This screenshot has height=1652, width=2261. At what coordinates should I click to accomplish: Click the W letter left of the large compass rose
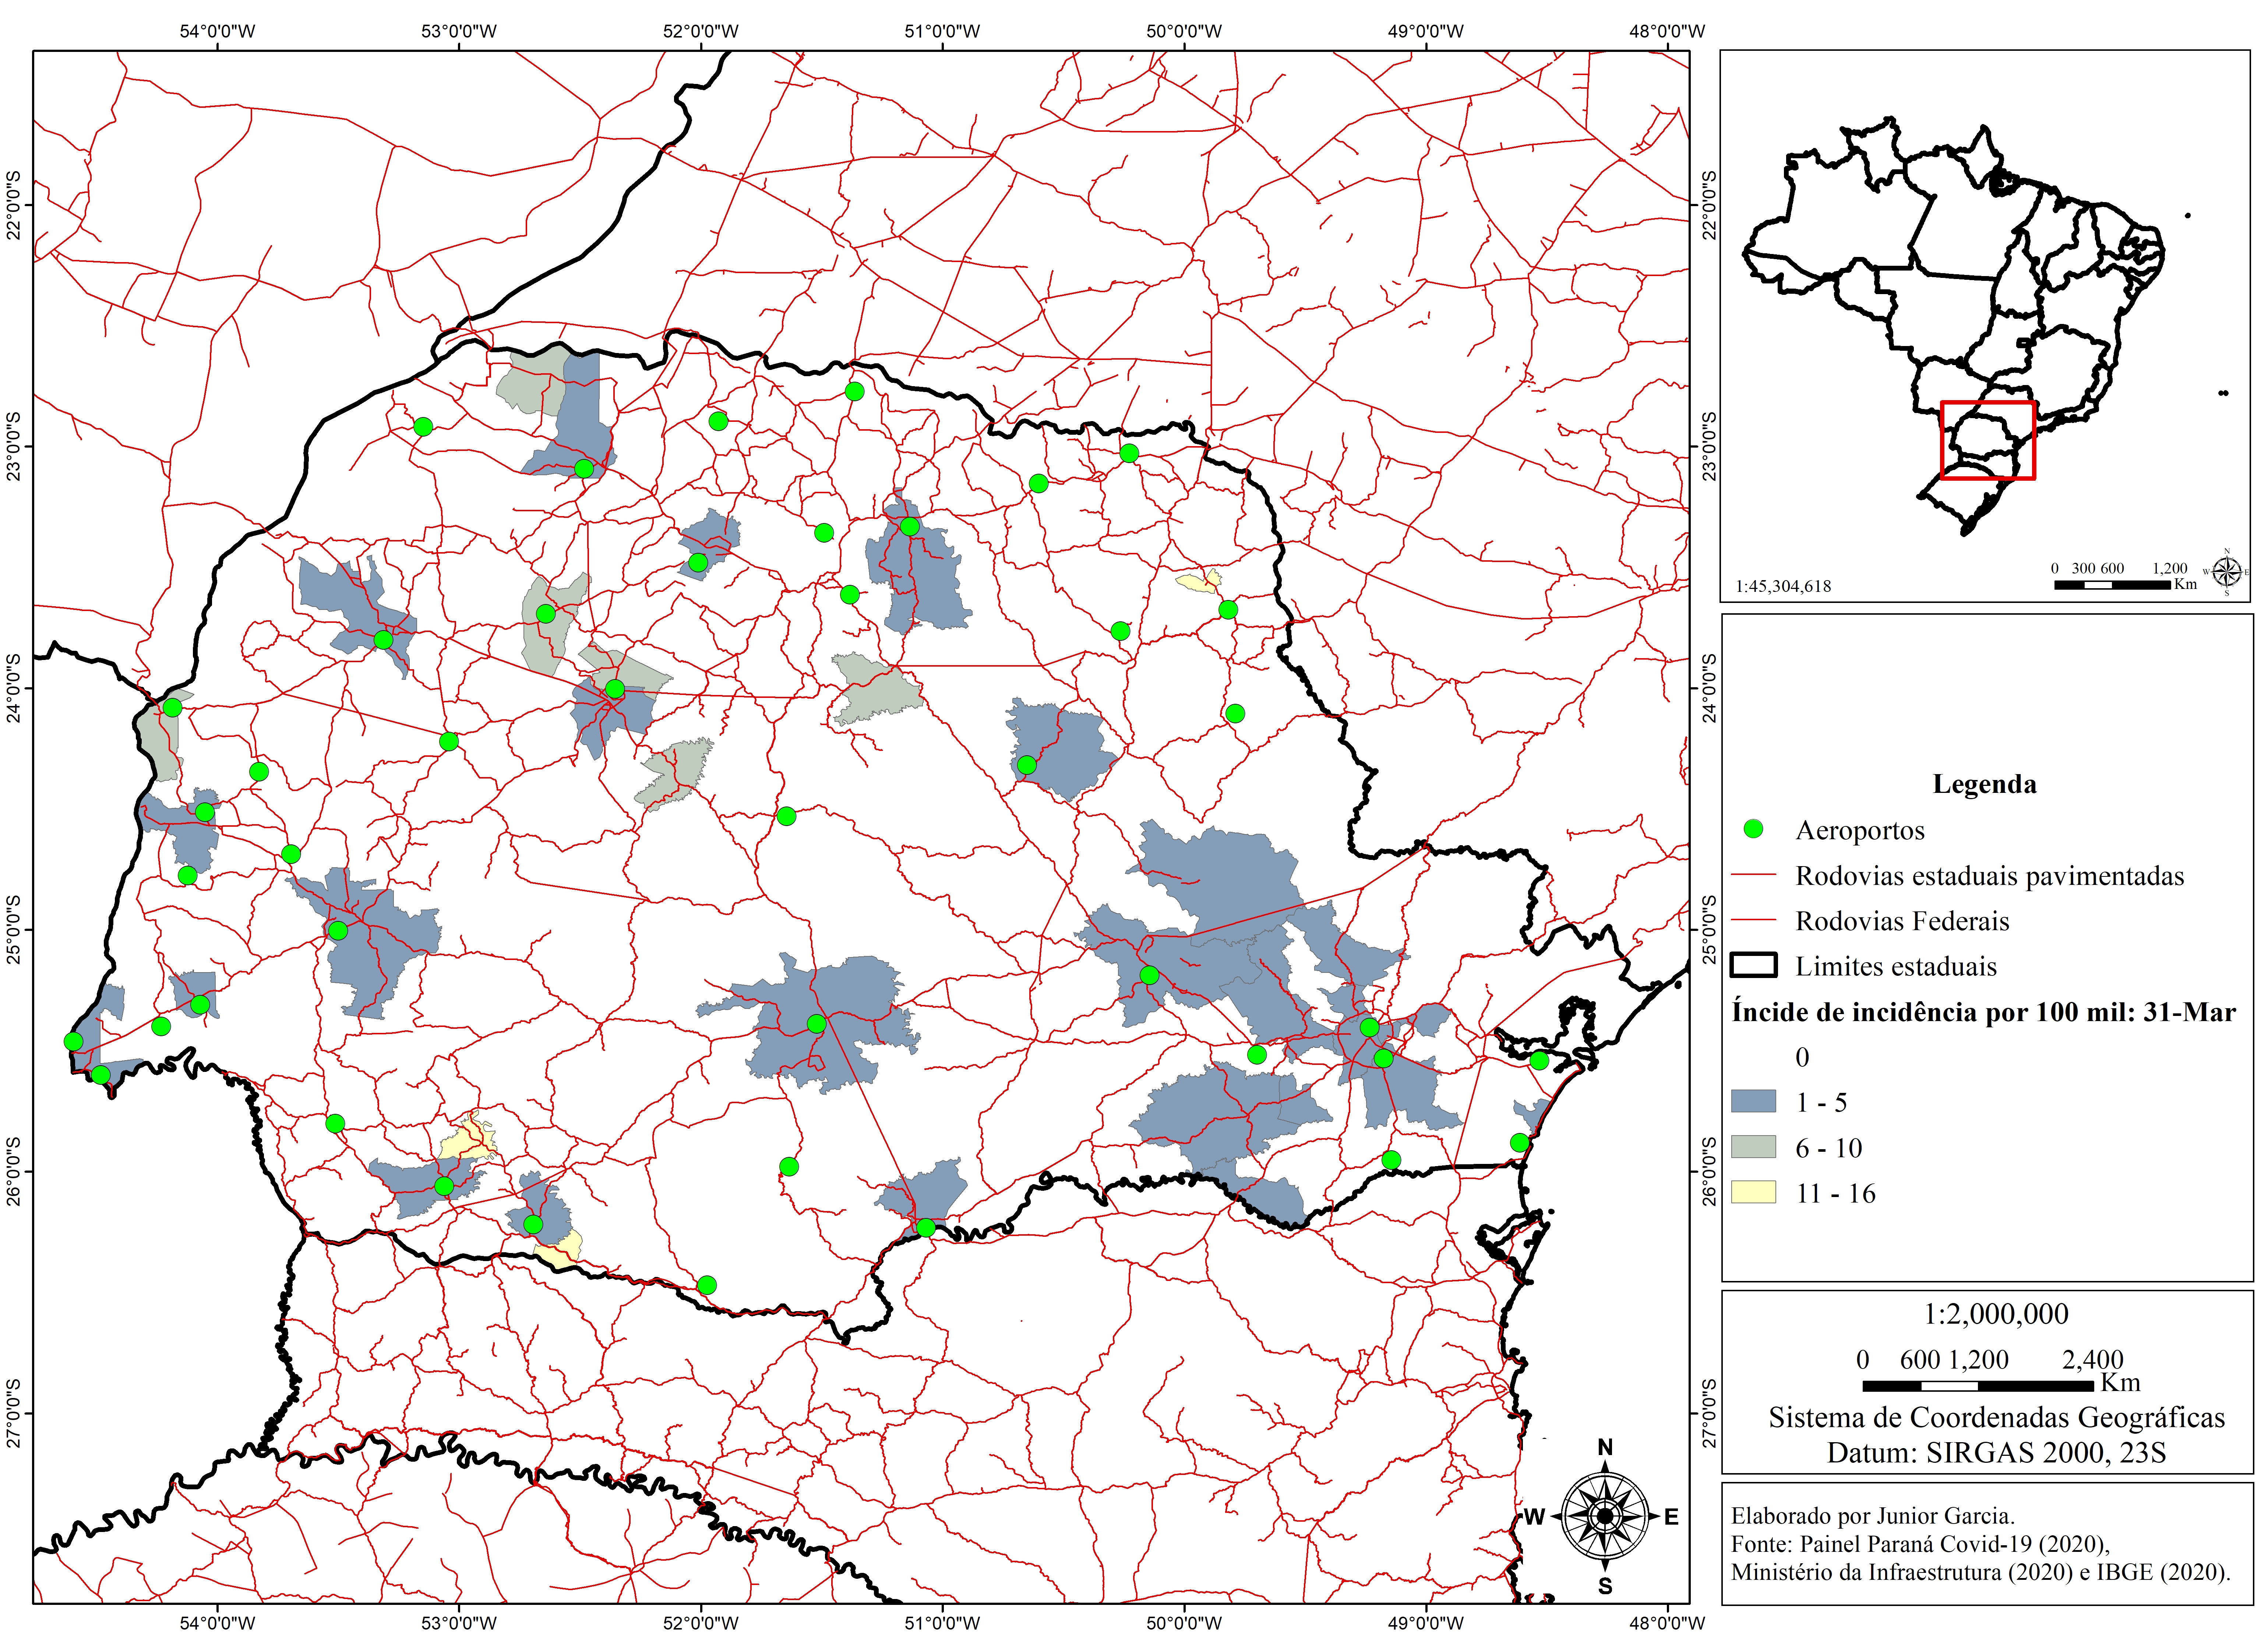point(1534,1517)
